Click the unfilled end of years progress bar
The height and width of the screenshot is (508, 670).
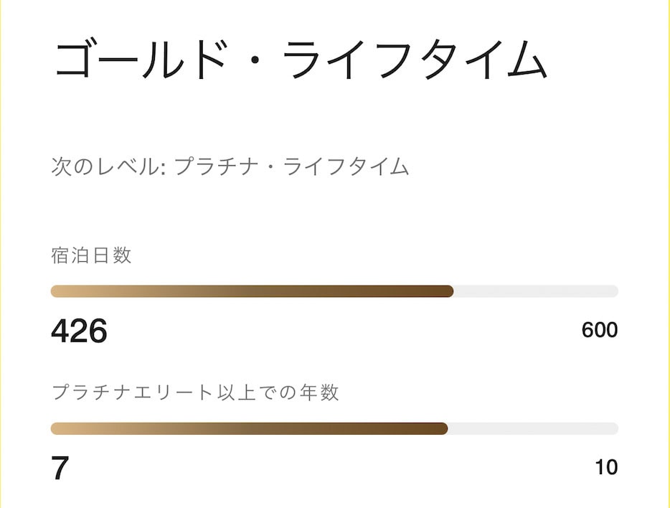(533, 428)
